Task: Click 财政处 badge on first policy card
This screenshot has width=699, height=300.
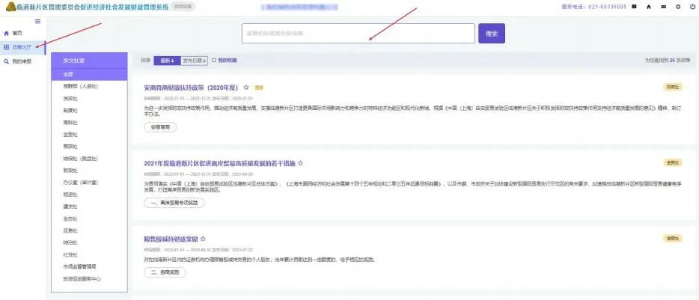Action: 673,87
